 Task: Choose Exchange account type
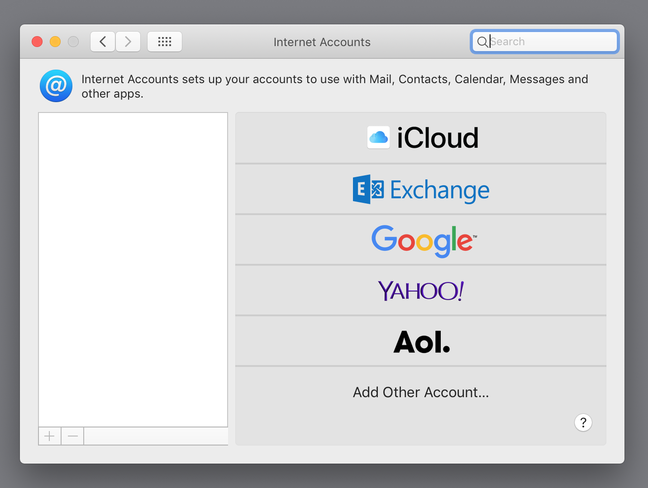click(x=421, y=189)
